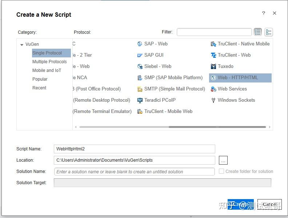288x218 pixels.
Task: Select Multiple Protocols category
Action: pos(49,62)
